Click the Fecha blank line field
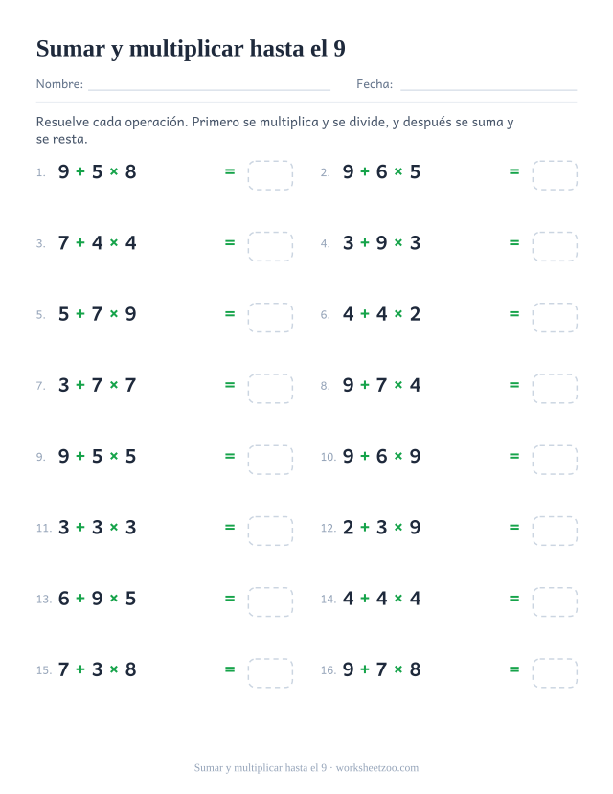 click(488, 84)
